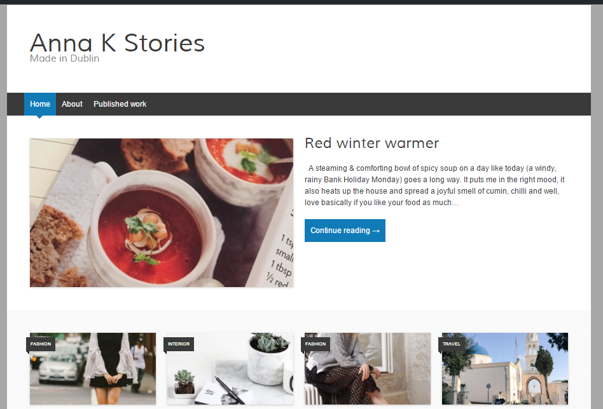Open the Home menu item
The image size is (603, 409).
(x=40, y=104)
